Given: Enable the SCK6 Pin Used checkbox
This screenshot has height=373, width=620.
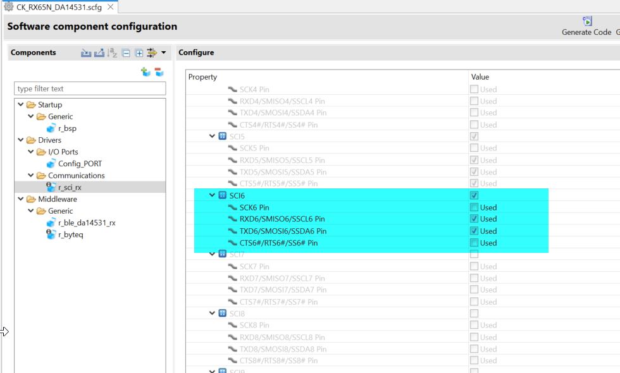Looking at the screenshot, I should (x=474, y=207).
